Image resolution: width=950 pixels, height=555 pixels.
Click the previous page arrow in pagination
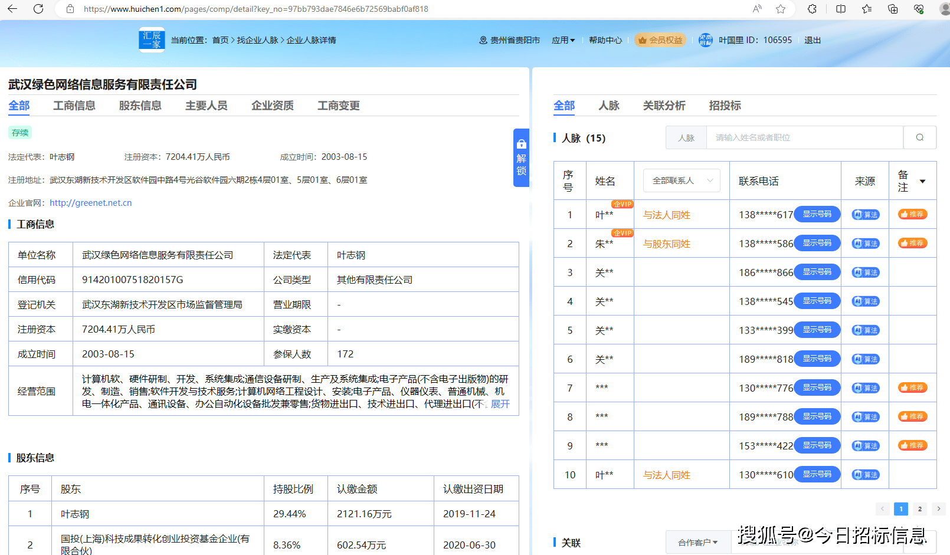883,508
